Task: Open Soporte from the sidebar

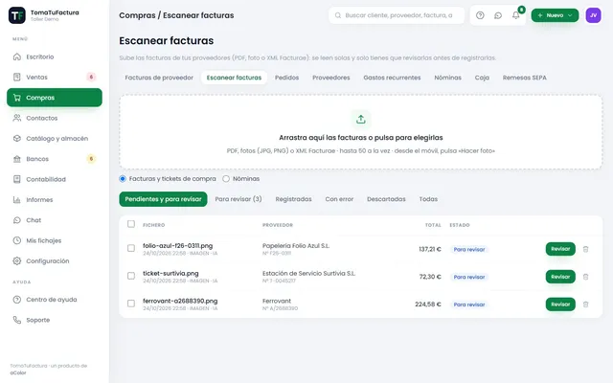Action: pos(55,320)
